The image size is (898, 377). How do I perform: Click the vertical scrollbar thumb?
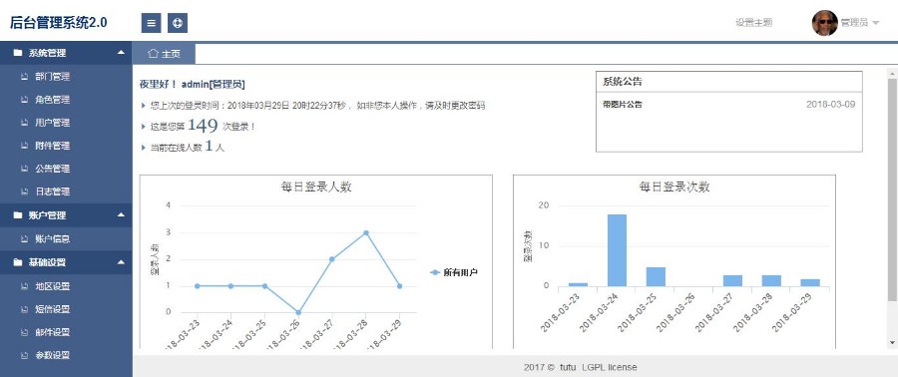click(x=892, y=189)
